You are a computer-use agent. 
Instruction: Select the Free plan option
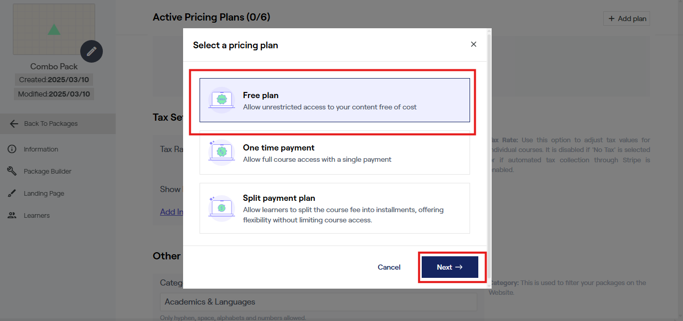(334, 100)
